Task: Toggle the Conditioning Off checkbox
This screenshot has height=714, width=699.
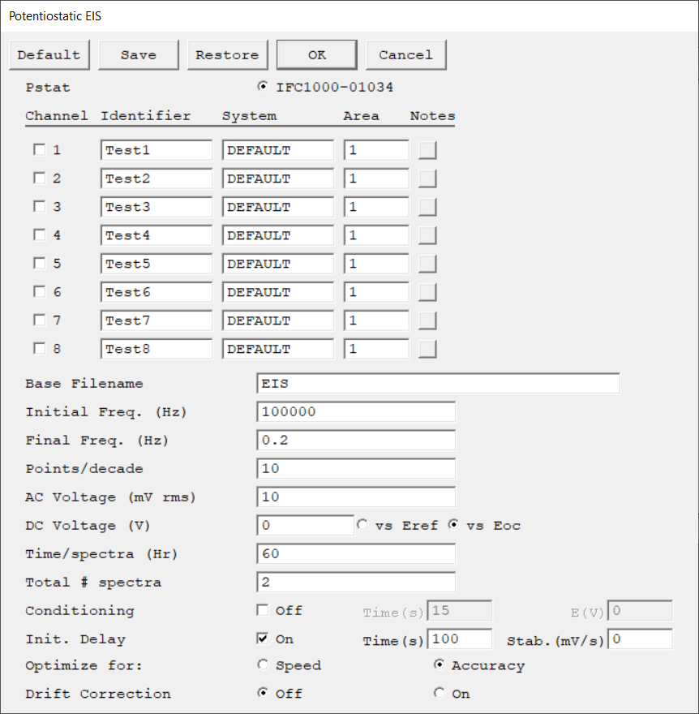Action: pos(263,609)
